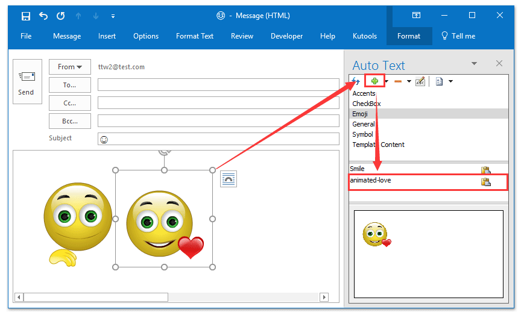Open Customize Quick Access Toolbar dropdown

point(113,16)
